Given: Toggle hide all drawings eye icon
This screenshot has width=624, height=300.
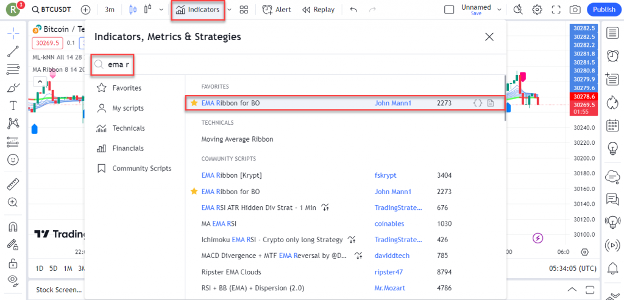Looking at the screenshot, I should point(13,281).
